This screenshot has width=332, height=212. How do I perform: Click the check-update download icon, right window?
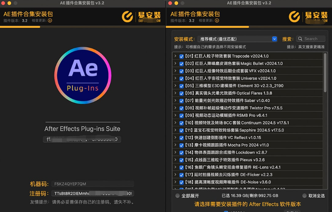(217, 21)
